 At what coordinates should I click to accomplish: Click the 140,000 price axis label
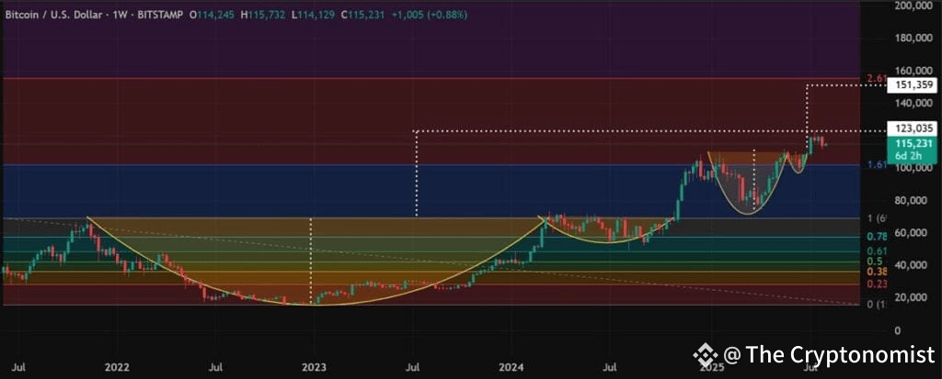tap(915, 103)
